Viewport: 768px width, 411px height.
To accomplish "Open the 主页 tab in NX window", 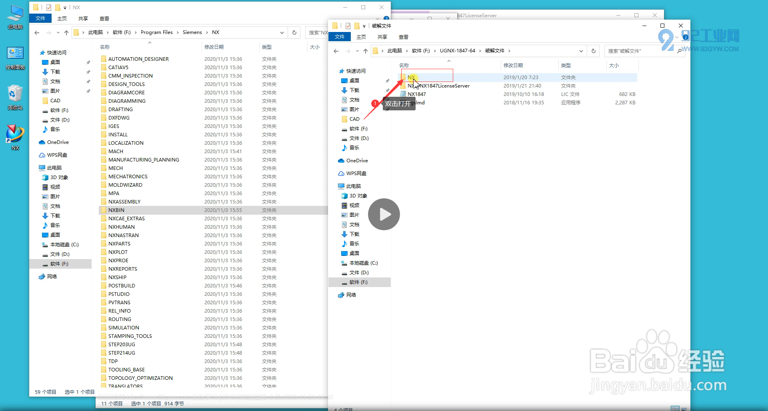I will [x=62, y=18].
